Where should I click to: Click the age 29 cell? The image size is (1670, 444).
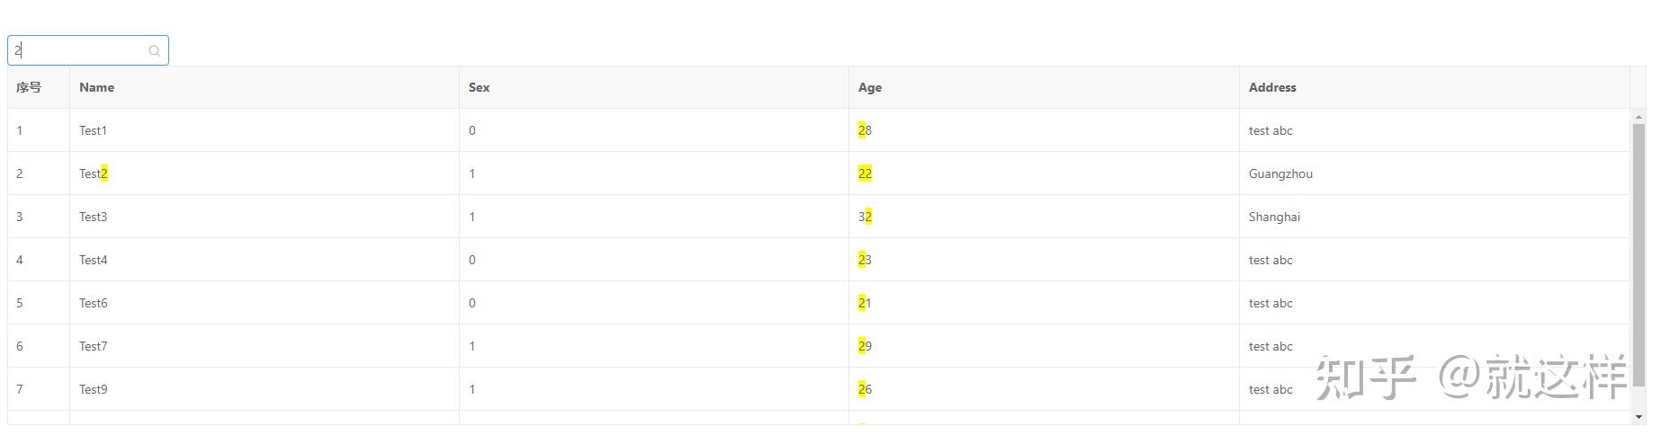[865, 346]
